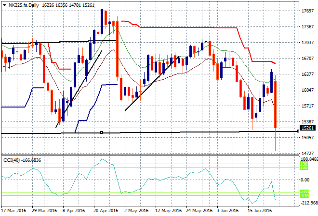Click the 3 Jun 2016 date label
The height and width of the screenshot is (216, 318).
(x=227, y=211)
